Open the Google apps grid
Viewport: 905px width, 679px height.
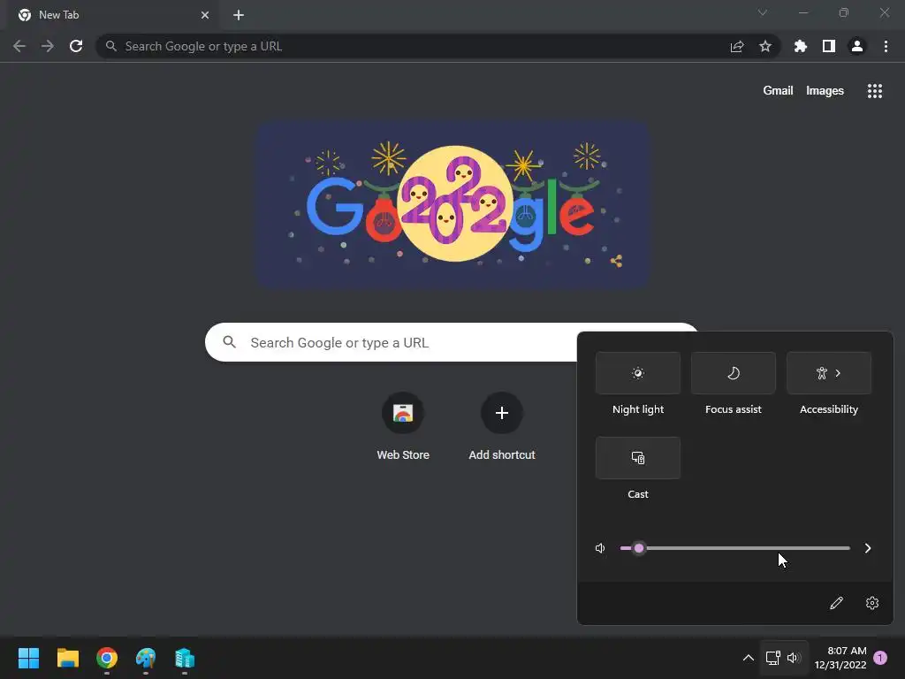coord(875,91)
